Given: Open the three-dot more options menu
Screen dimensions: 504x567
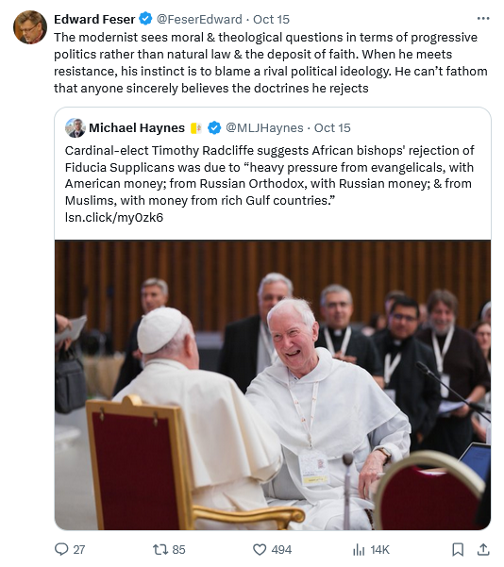Looking at the screenshot, I should (x=483, y=18).
